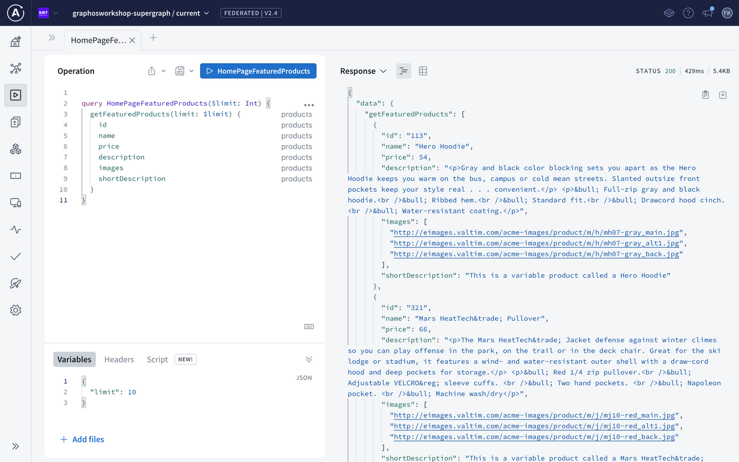This screenshot has height=462, width=739.
Task: Switch to the Headers tab
Action: pos(119,359)
